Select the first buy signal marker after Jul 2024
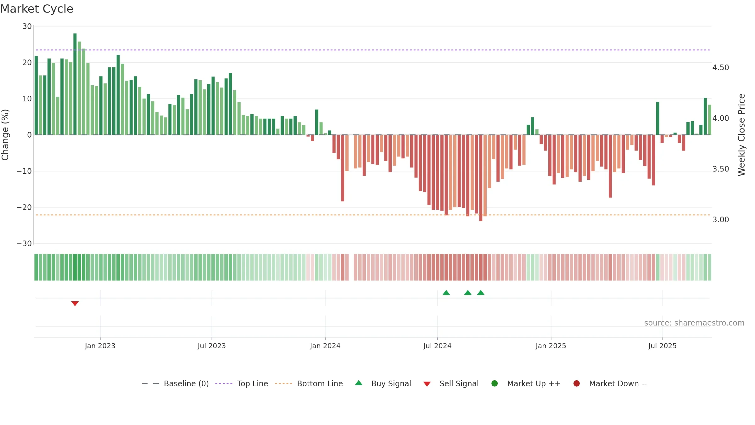The width and height of the screenshot is (755, 425). tap(446, 292)
